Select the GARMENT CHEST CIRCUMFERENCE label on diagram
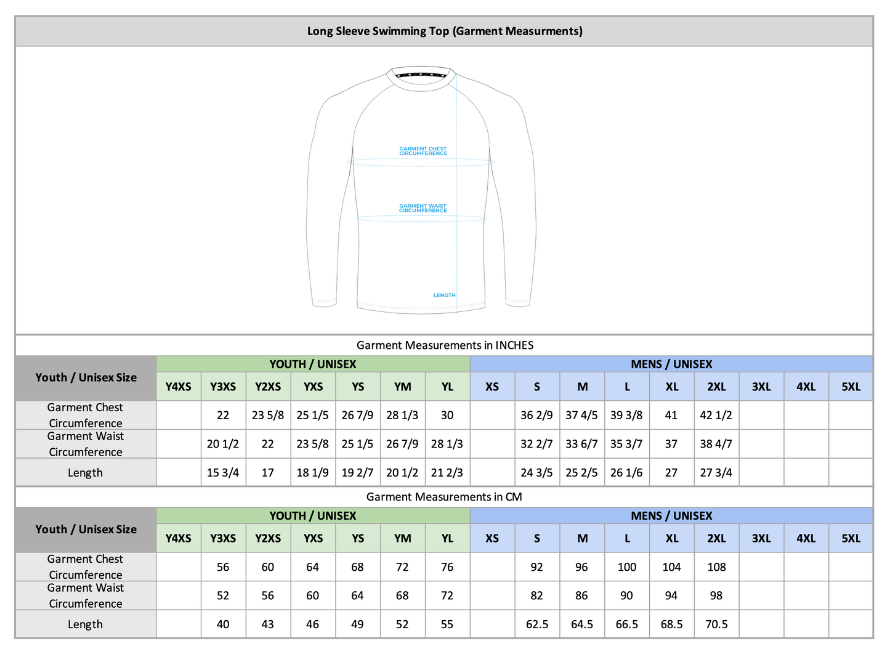The image size is (890, 651). pos(423,150)
